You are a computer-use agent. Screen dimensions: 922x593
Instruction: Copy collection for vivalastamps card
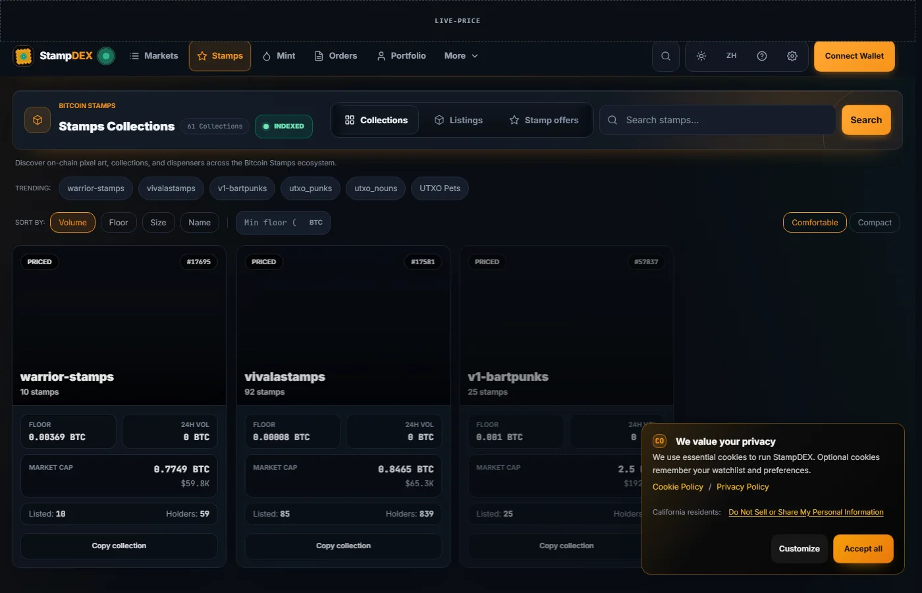point(343,546)
